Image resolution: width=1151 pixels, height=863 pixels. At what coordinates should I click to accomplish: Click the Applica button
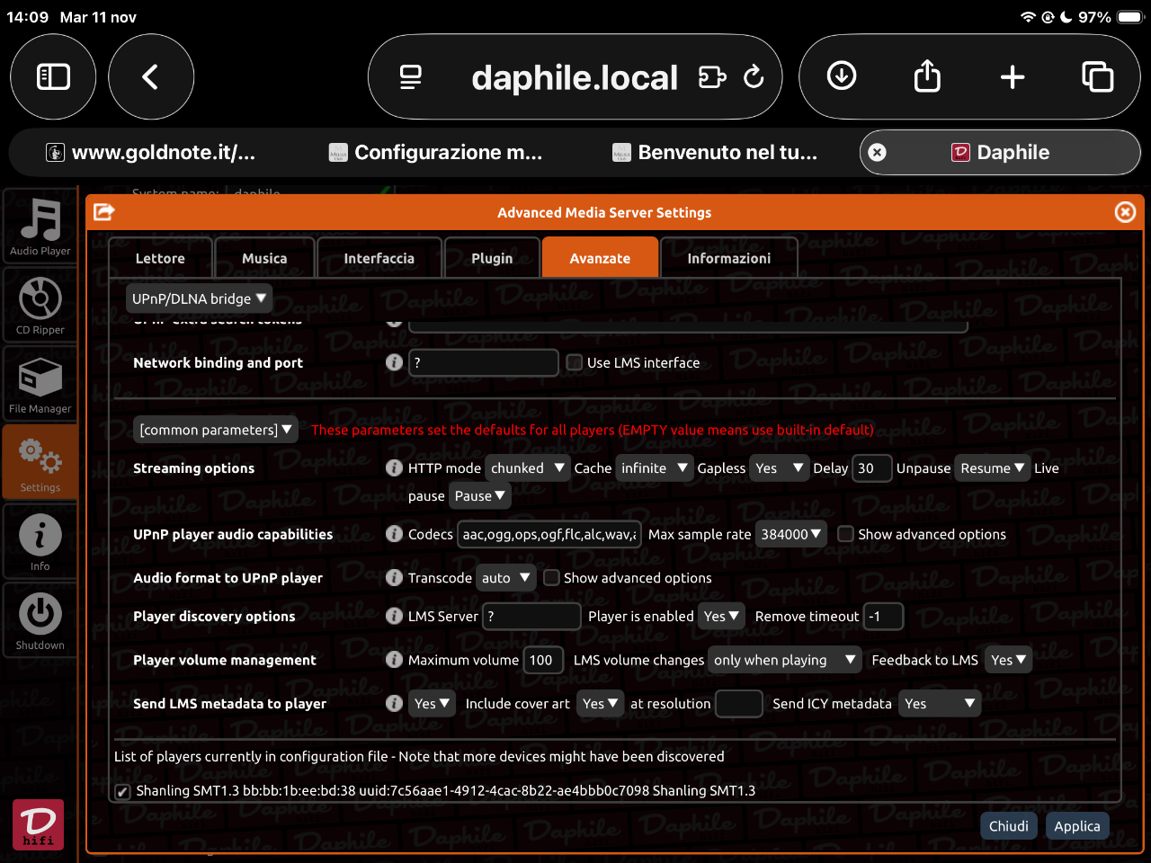1076,826
